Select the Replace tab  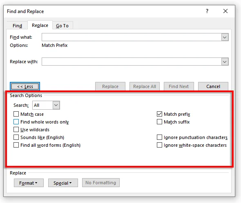pos(40,25)
